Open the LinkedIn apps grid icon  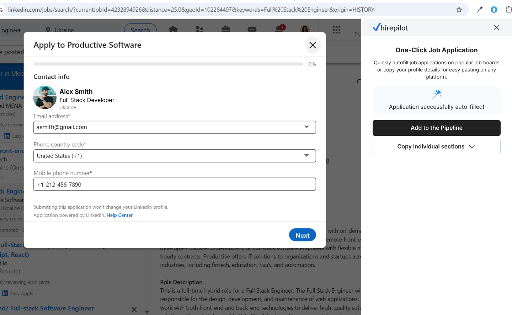pyautogui.click(x=336, y=30)
